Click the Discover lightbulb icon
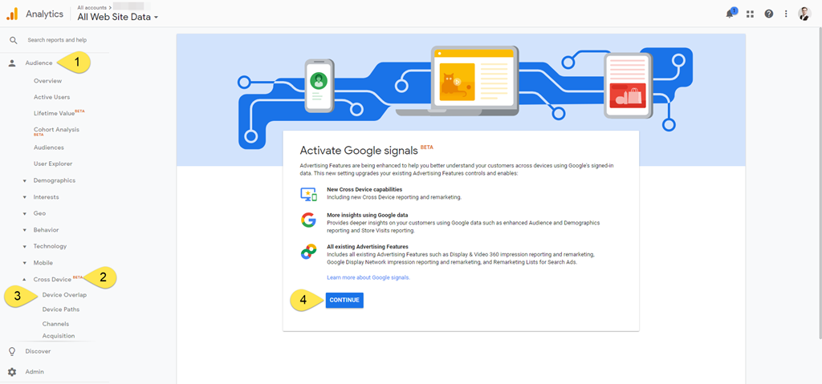Viewport: 822px width, 384px height. 12,351
